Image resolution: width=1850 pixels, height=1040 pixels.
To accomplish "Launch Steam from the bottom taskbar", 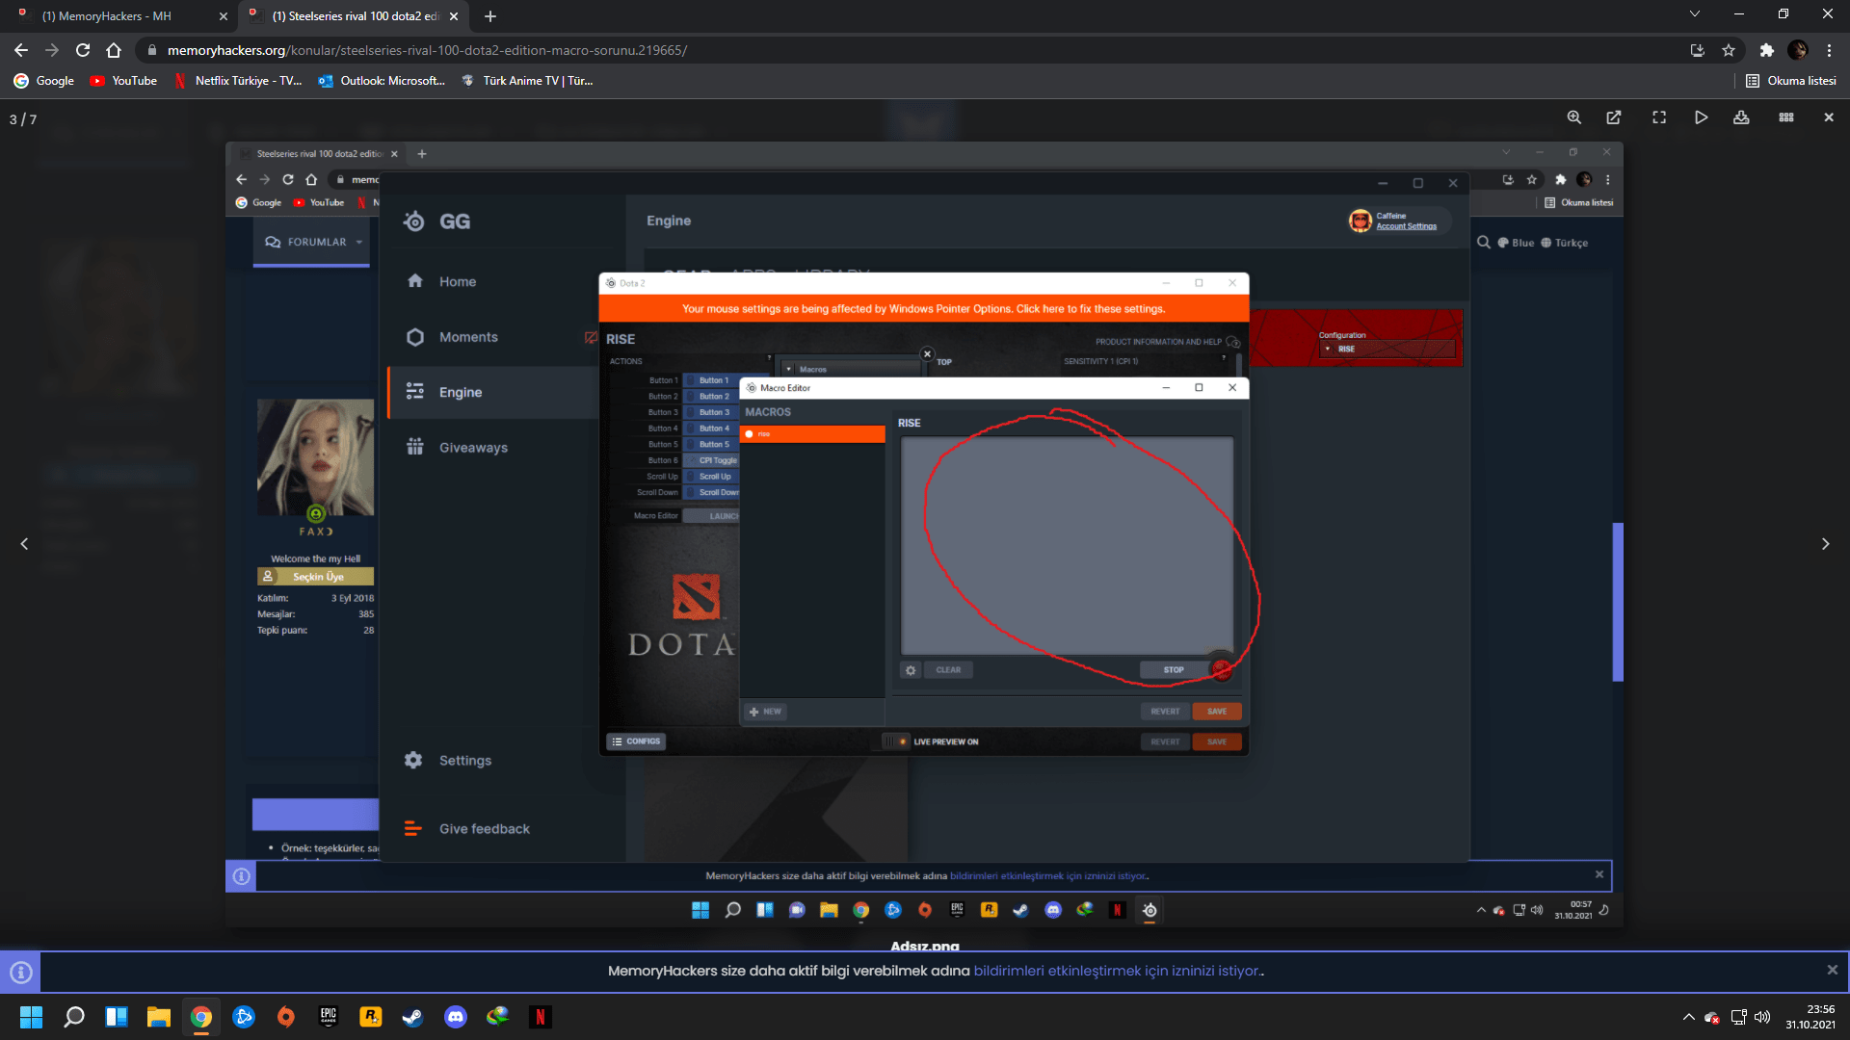I will [413, 1017].
